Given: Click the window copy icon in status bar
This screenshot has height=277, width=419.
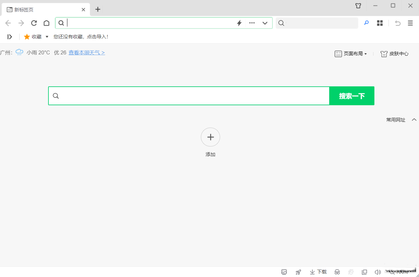Looking at the screenshot, I should pyautogui.click(x=364, y=272).
